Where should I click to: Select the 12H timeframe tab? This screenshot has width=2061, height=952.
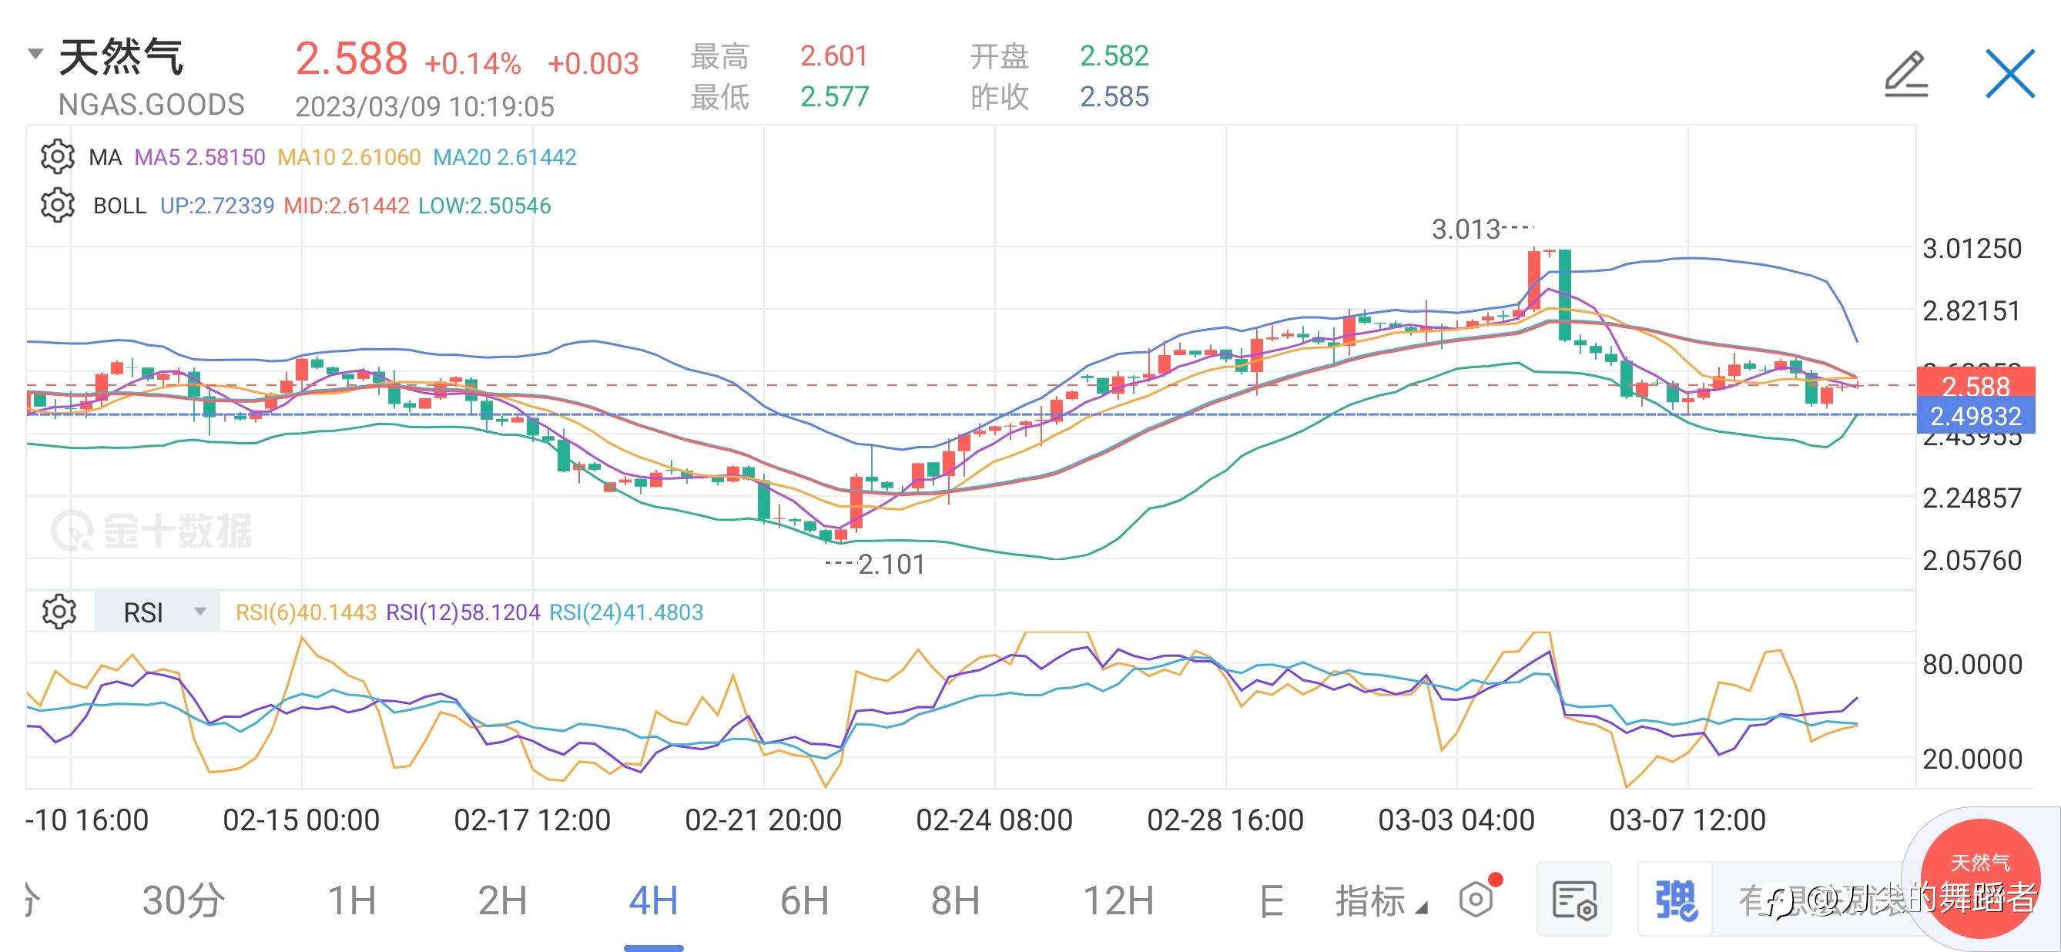(1118, 901)
